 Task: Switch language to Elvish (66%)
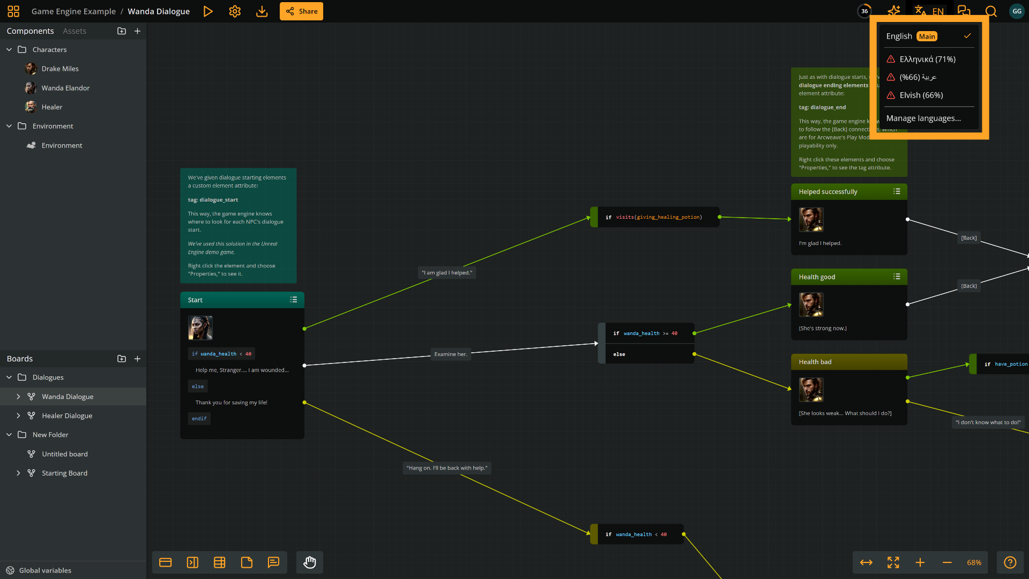click(x=921, y=95)
